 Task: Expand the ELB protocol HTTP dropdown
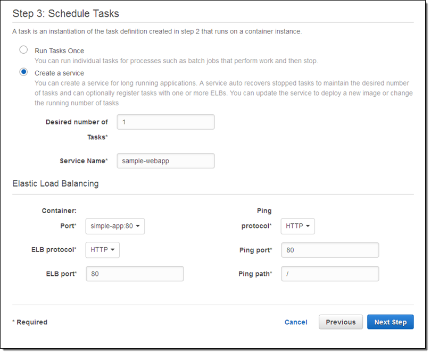click(x=103, y=250)
